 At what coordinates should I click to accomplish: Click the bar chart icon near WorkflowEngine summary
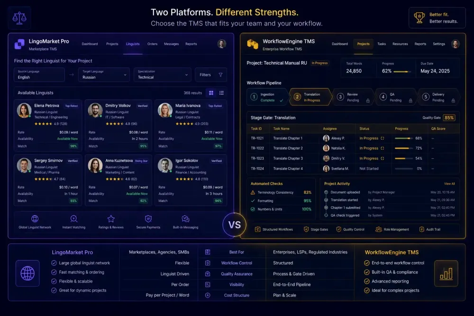click(446, 273)
